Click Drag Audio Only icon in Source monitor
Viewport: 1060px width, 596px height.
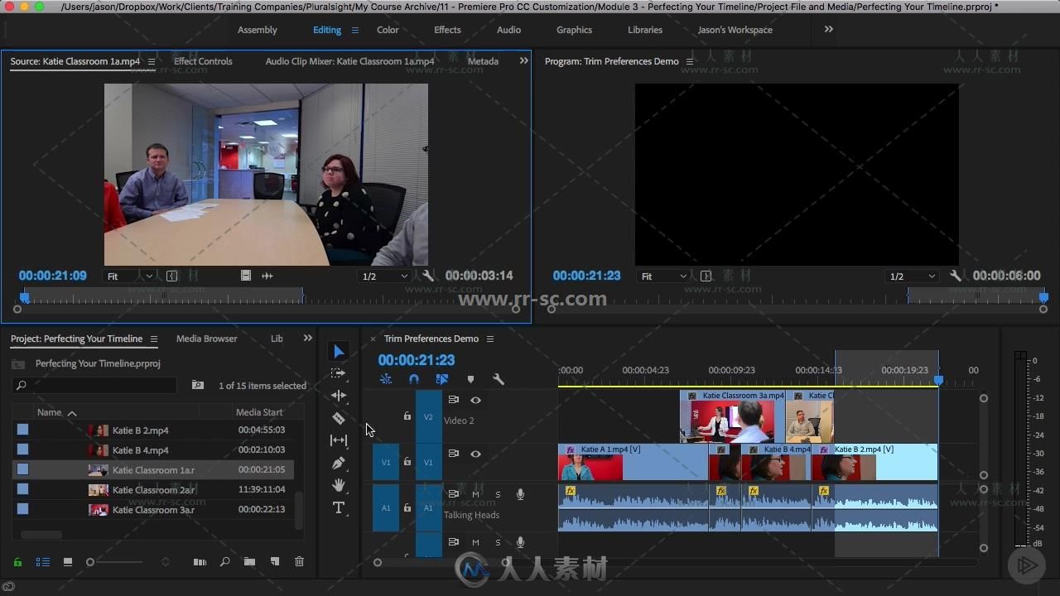coord(267,276)
